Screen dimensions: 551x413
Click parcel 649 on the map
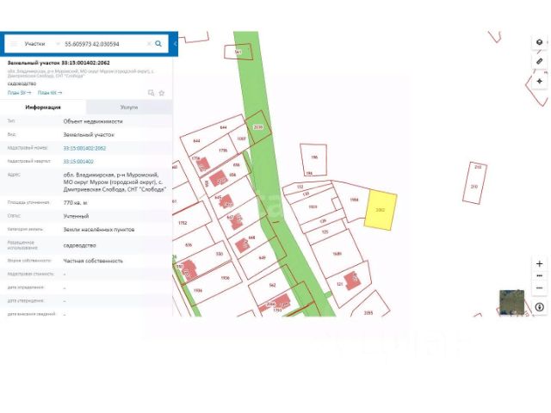click(x=263, y=258)
